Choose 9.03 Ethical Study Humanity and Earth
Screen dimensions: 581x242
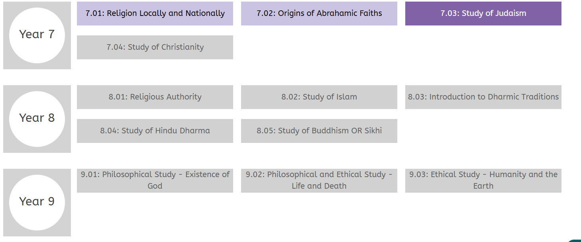[483, 181]
